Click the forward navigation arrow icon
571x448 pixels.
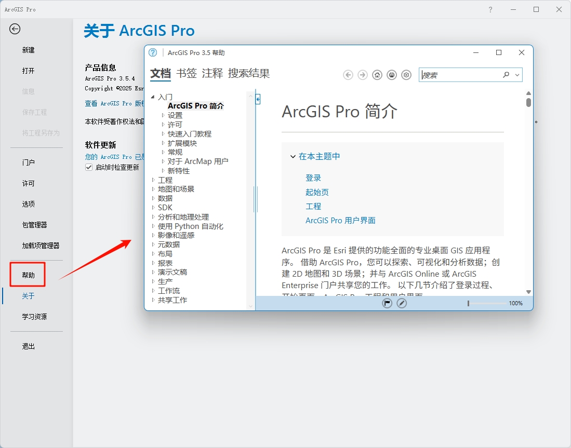tap(362, 75)
